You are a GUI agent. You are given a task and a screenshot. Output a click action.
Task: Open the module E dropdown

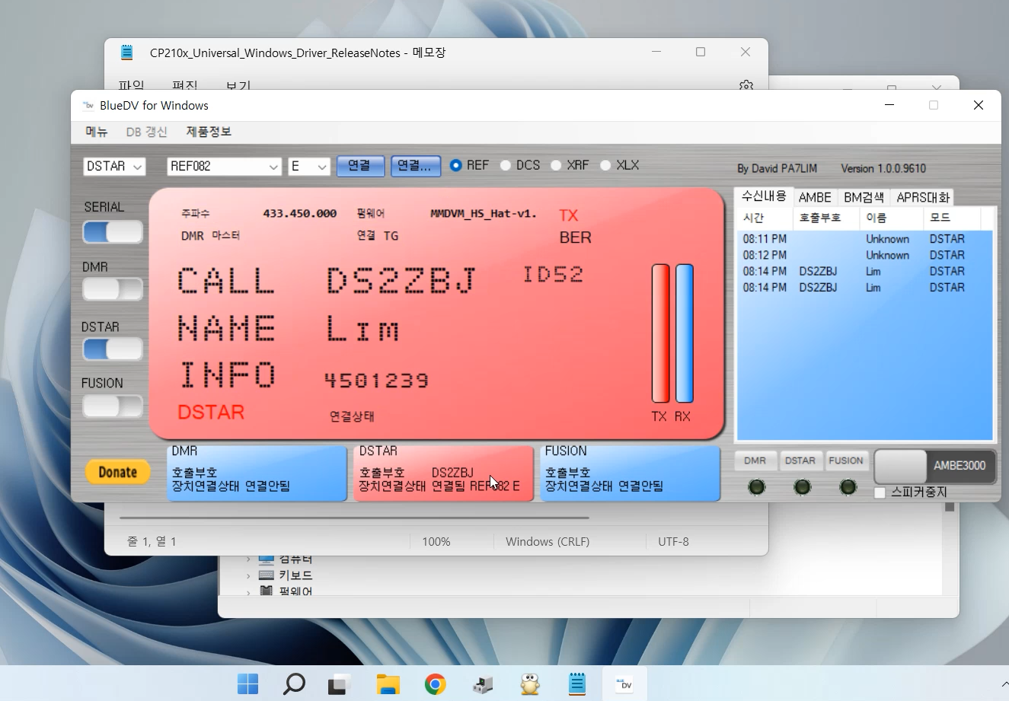pyautogui.click(x=308, y=166)
